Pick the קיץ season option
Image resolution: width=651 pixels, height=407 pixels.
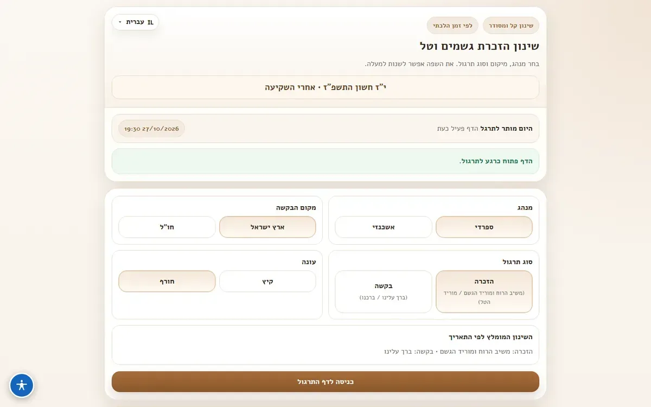click(267, 281)
